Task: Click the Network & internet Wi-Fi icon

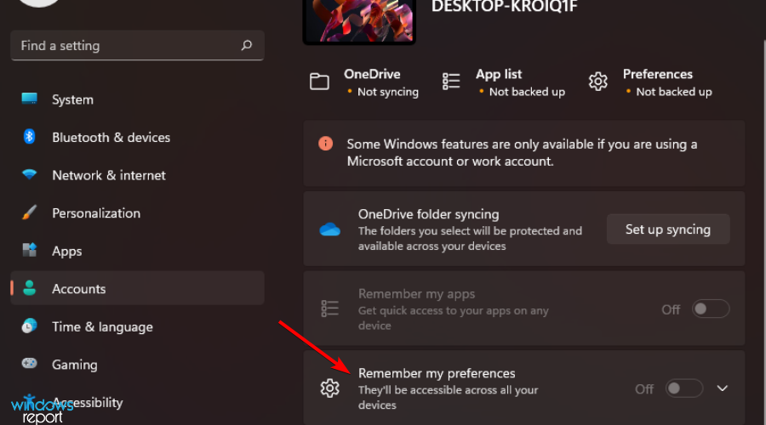Action: 30,175
